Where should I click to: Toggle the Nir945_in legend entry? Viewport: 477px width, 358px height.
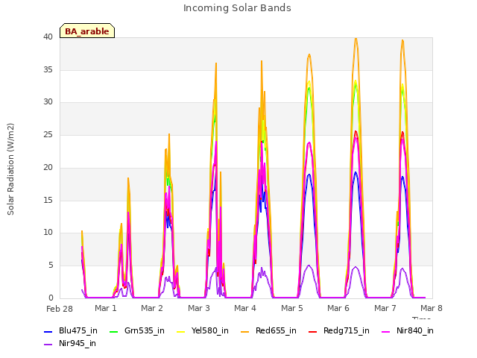pyautogui.click(x=70, y=343)
